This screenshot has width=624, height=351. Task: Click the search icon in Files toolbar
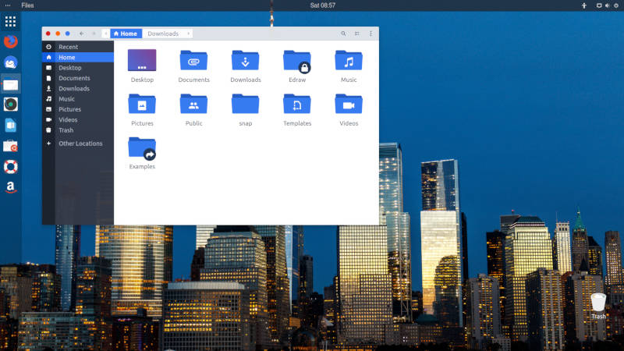(343, 34)
